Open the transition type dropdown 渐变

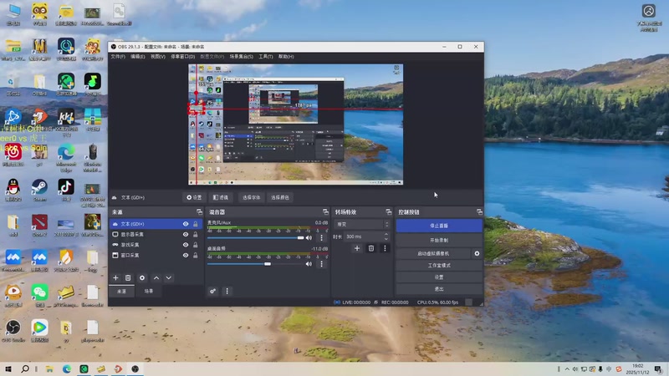coord(362,224)
